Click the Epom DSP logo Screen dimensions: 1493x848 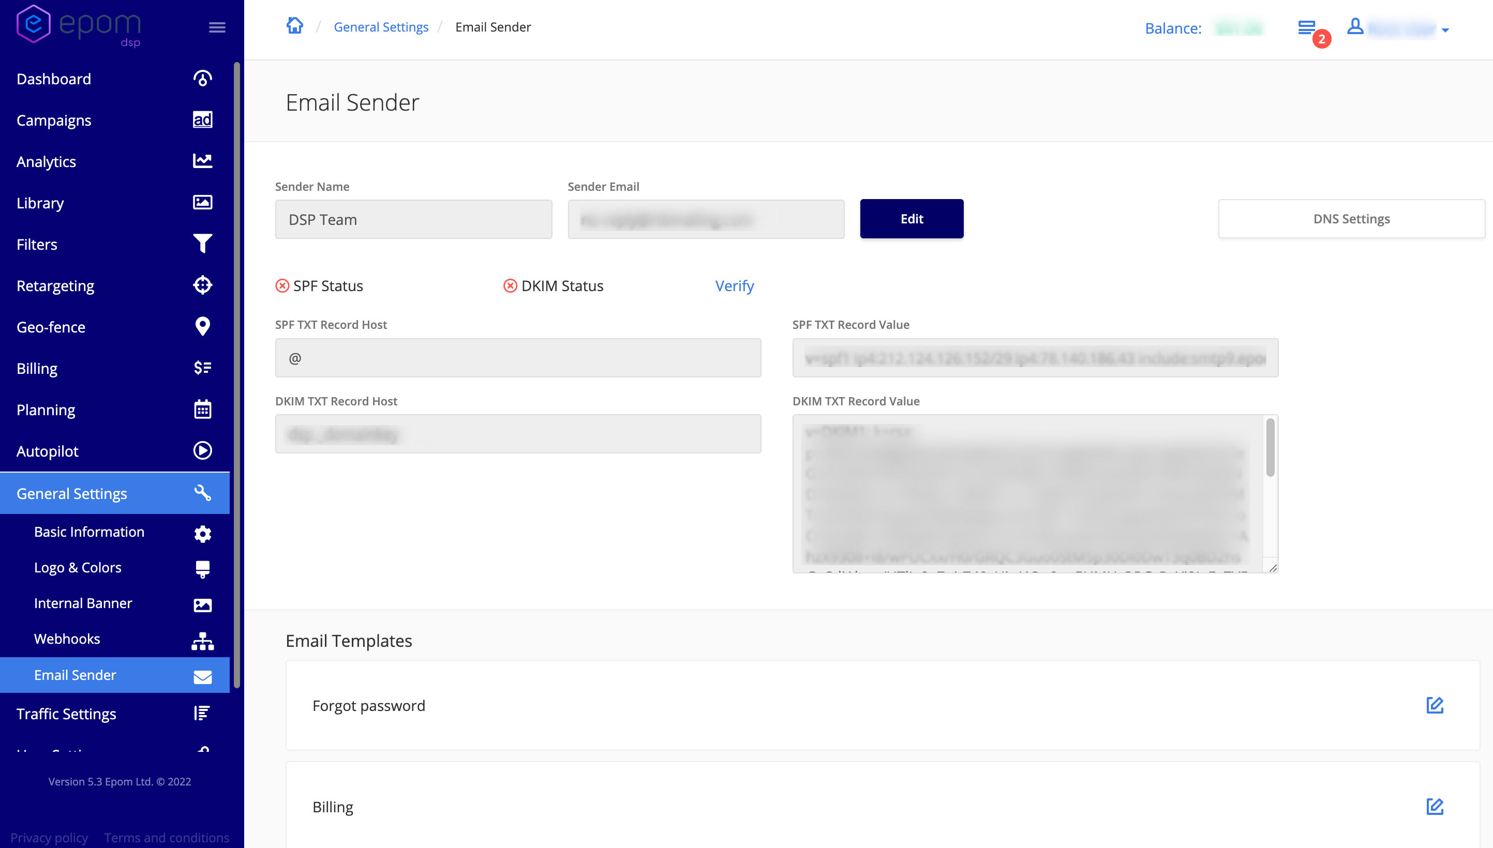[x=79, y=25]
